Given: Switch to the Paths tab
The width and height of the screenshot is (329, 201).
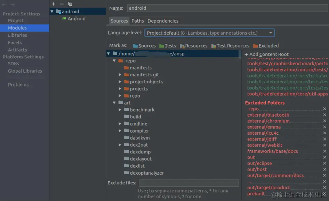Looking at the screenshot, I should point(138,21).
